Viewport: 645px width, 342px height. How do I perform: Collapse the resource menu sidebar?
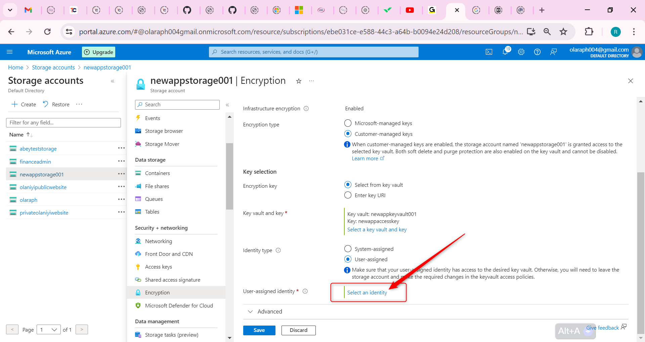(227, 105)
